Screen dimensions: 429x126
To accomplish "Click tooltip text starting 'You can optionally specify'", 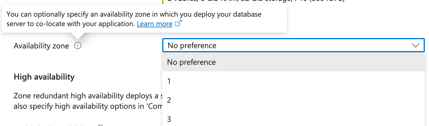I will click(x=134, y=14).
